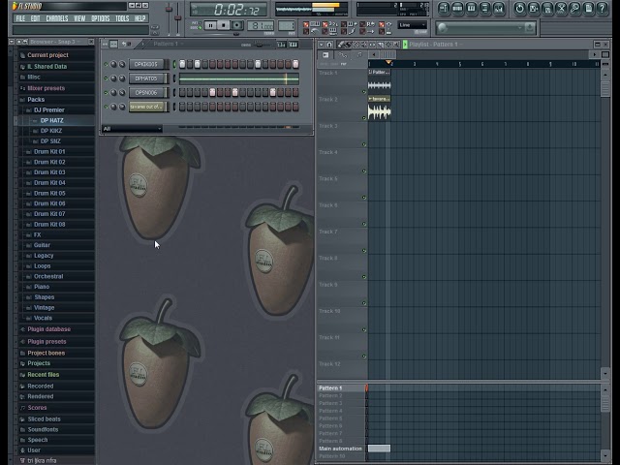Viewport: 620px width, 465px height.
Task: Mute the DPHAT05 channel green LED
Action: pyautogui.click(x=106, y=78)
